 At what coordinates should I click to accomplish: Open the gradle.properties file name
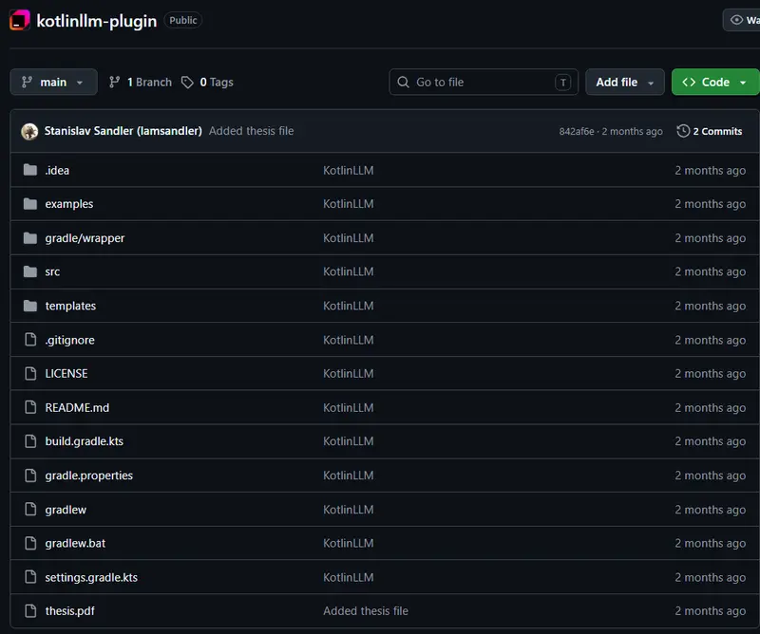click(x=88, y=475)
